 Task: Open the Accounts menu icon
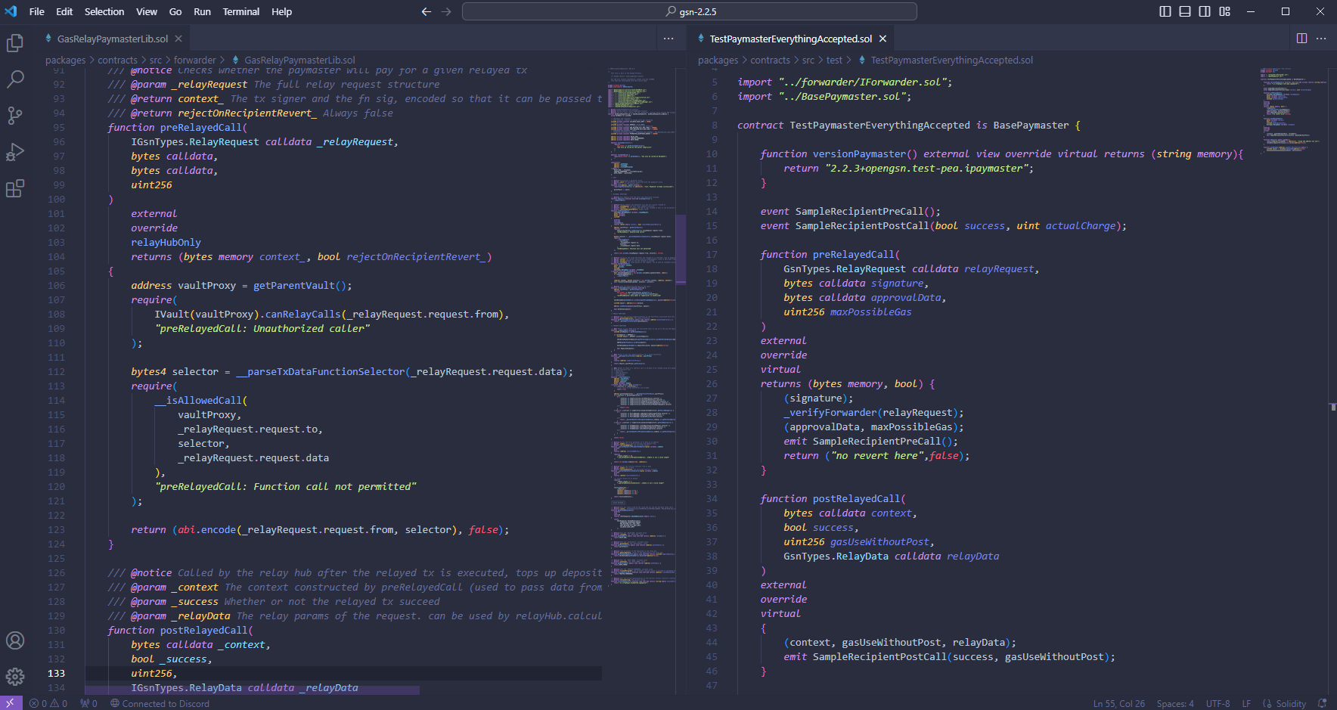[15, 640]
